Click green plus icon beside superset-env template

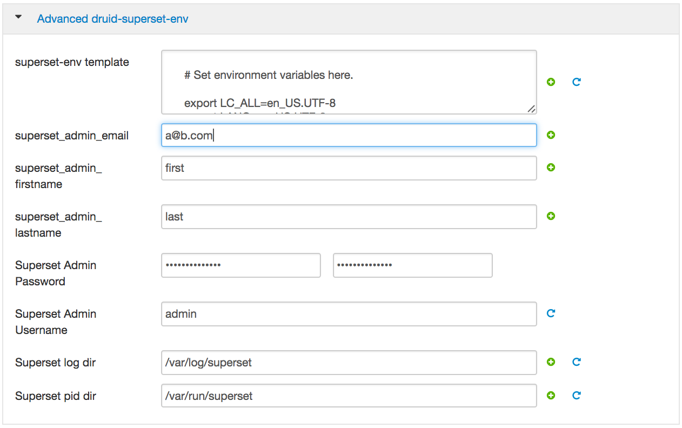[551, 82]
